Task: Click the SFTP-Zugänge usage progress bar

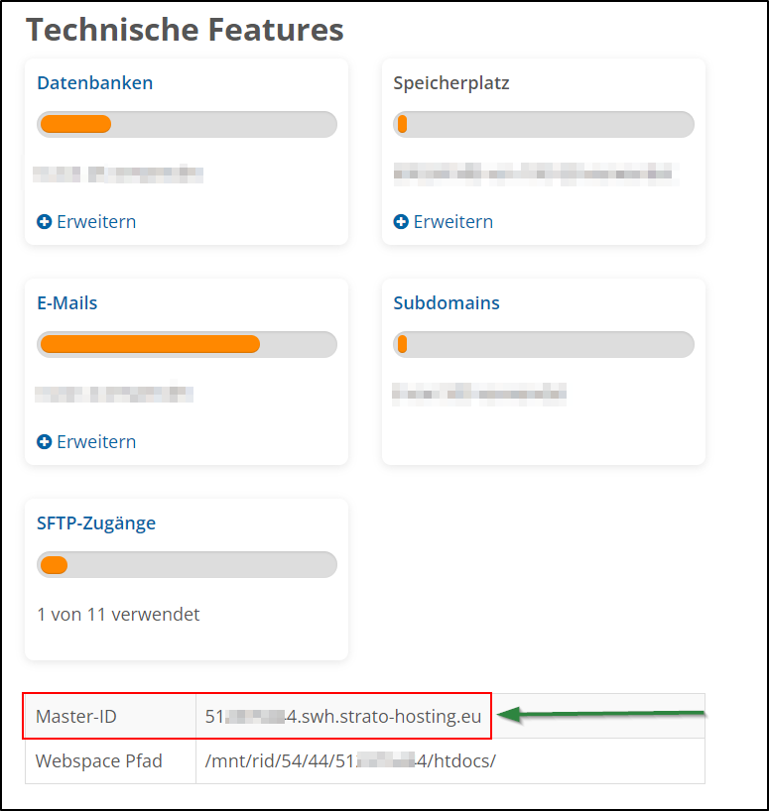Action: coord(187,565)
